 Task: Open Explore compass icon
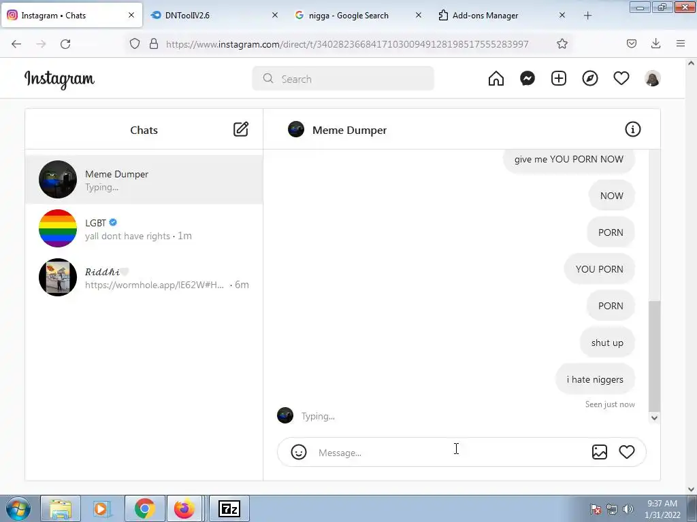pos(590,79)
